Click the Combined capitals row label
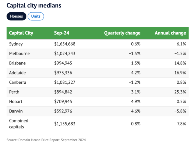 pyautogui.click(x=19, y=123)
